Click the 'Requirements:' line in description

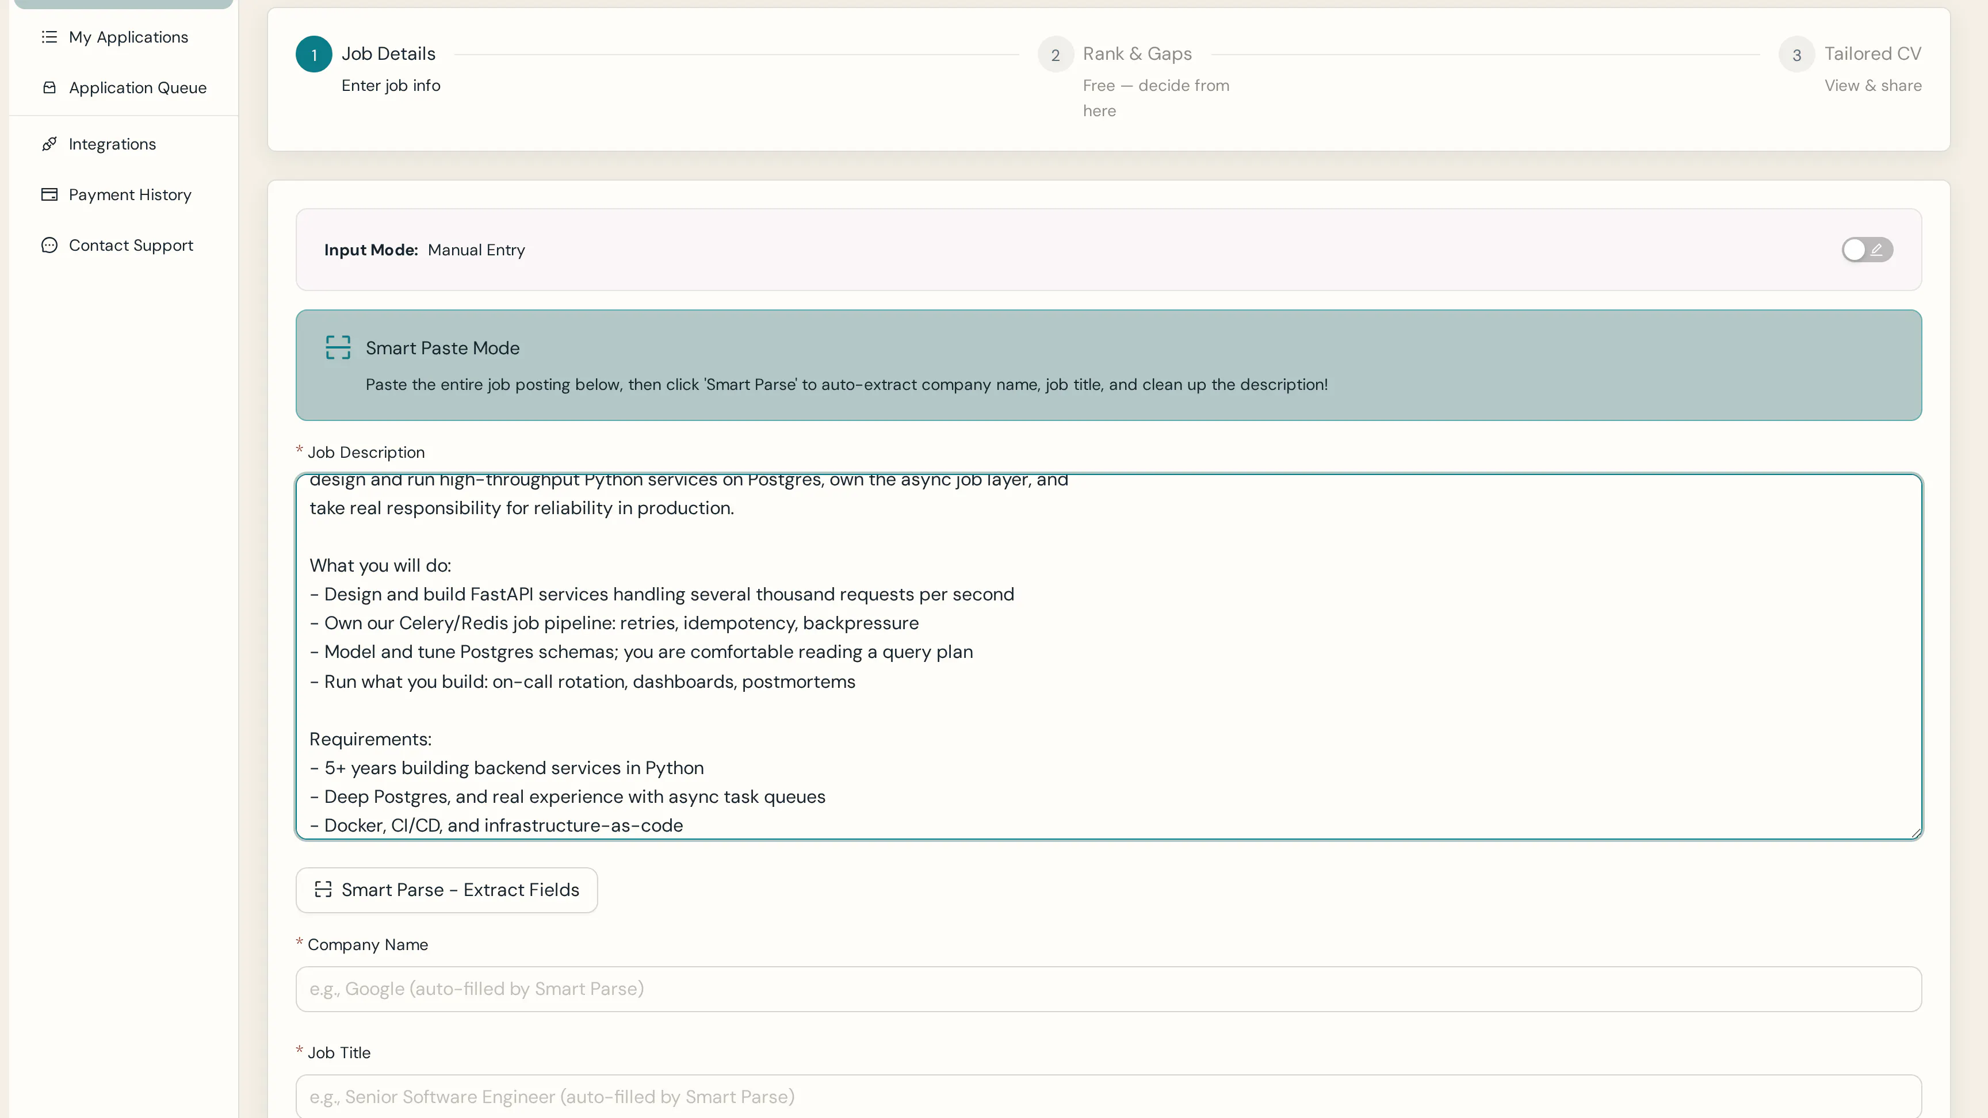pyautogui.click(x=370, y=739)
